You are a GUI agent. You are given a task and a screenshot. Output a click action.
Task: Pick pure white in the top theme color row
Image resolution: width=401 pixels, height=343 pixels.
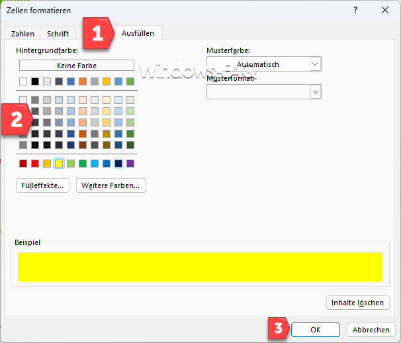pos(23,81)
